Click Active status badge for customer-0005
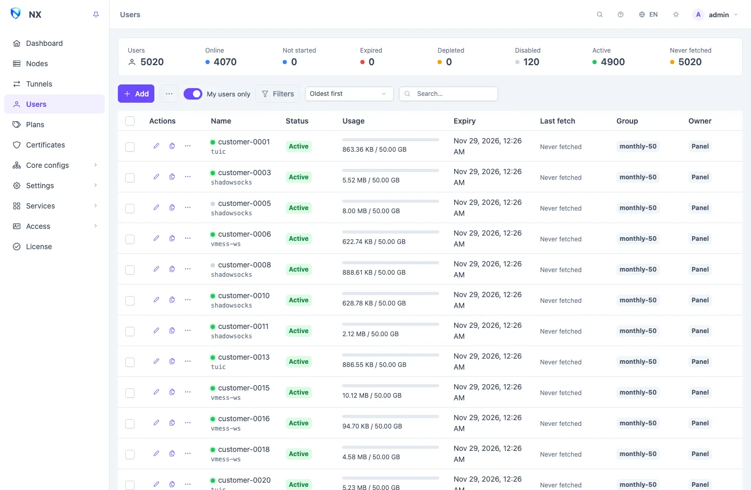Screen dimensions: 751x490 299,208
